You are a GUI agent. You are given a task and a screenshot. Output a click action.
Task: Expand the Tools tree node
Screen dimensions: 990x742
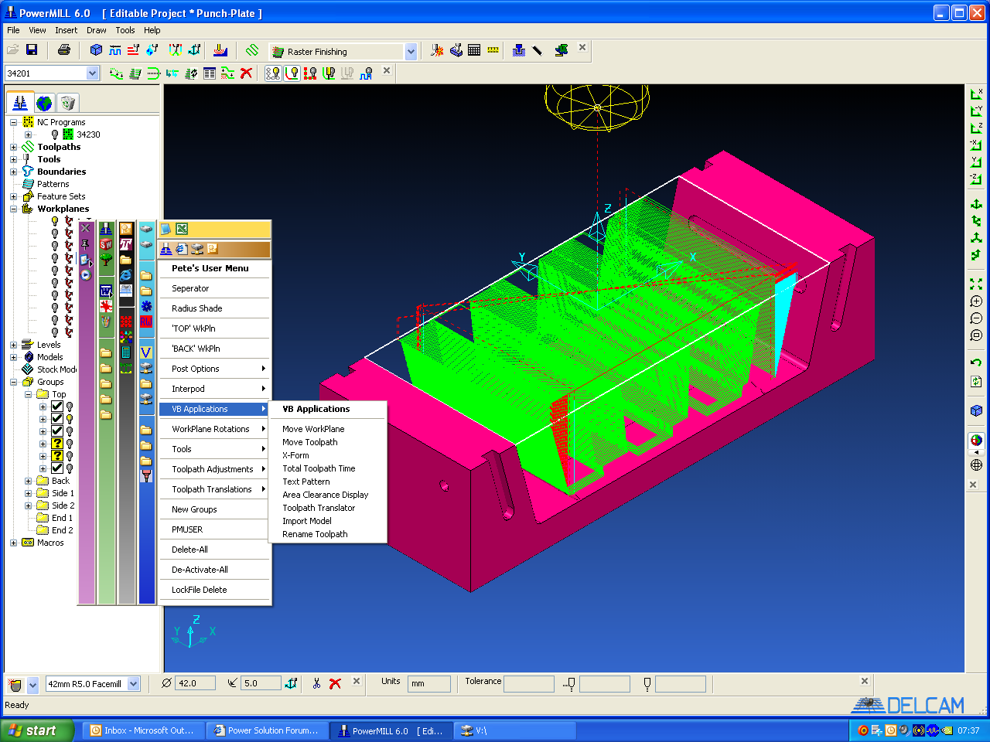(x=13, y=159)
